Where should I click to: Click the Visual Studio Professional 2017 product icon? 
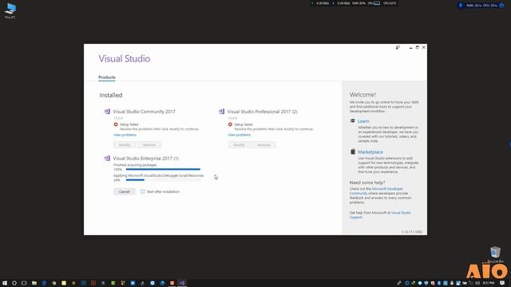(221, 112)
